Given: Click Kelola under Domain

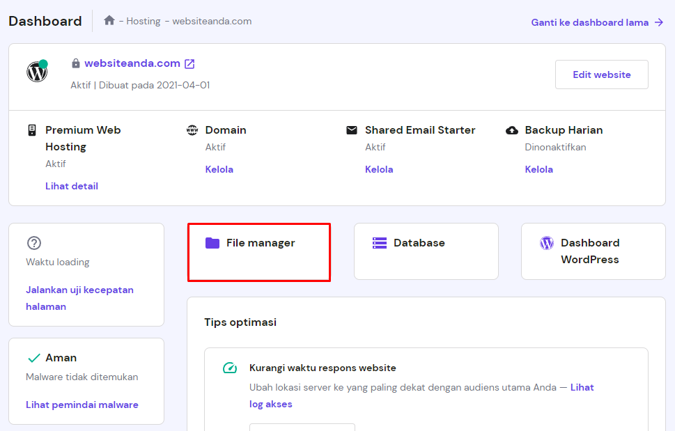Looking at the screenshot, I should click(219, 169).
